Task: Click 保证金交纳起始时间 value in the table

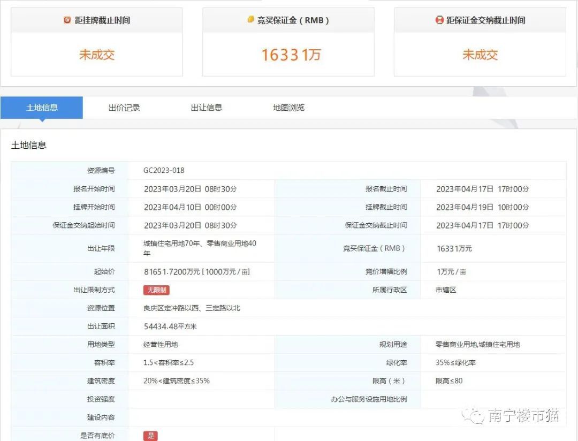Action: click(190, 225)
